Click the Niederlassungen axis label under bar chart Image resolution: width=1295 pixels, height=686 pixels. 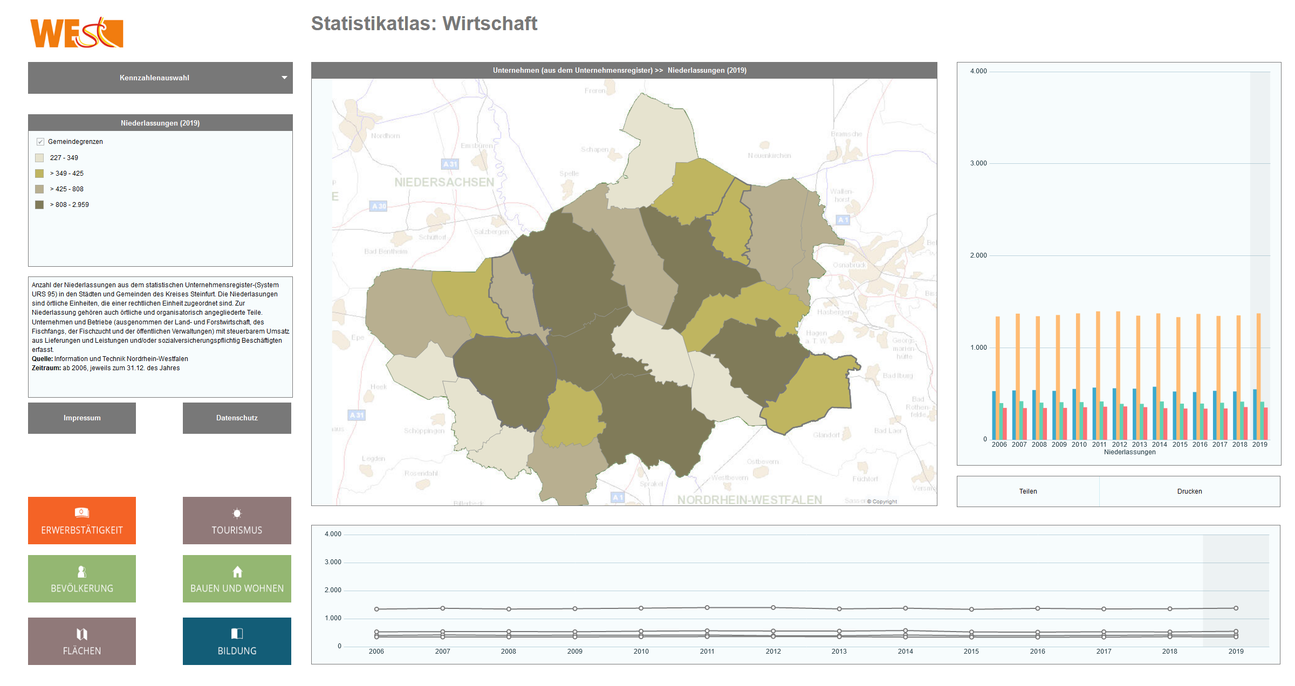(1129, 452)
